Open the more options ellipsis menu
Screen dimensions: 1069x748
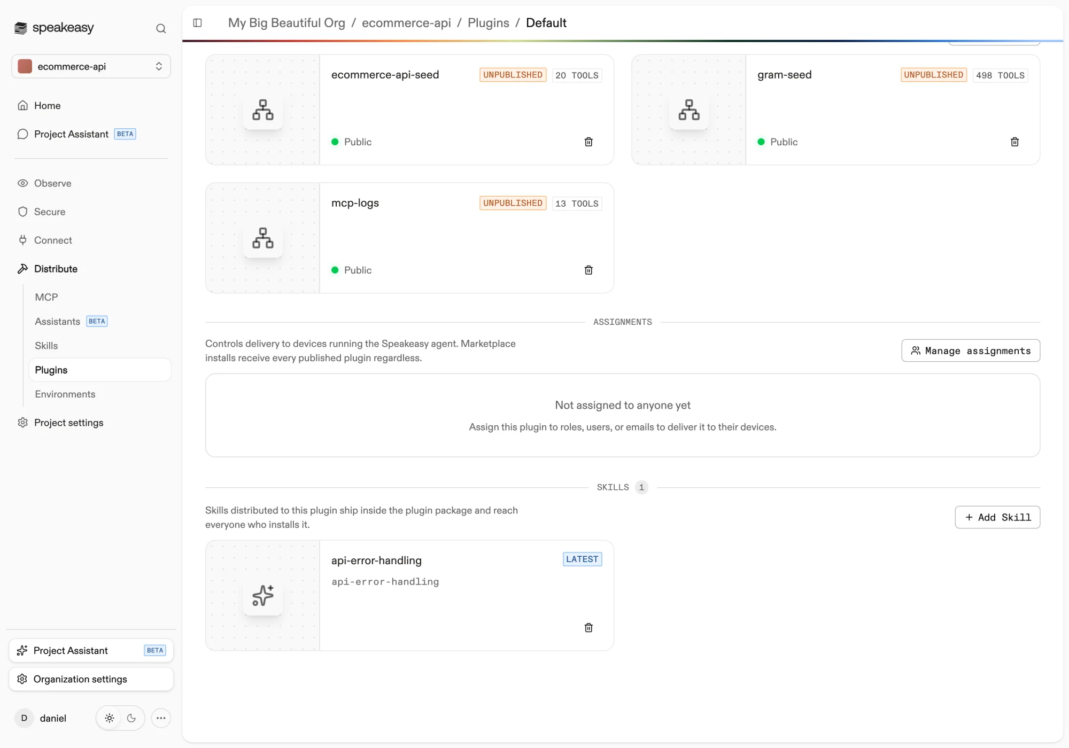(x=161, y=718)
